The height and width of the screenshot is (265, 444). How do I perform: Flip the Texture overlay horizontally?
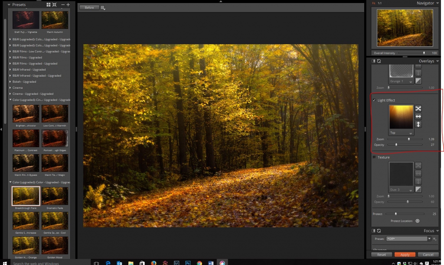[418, 173]
